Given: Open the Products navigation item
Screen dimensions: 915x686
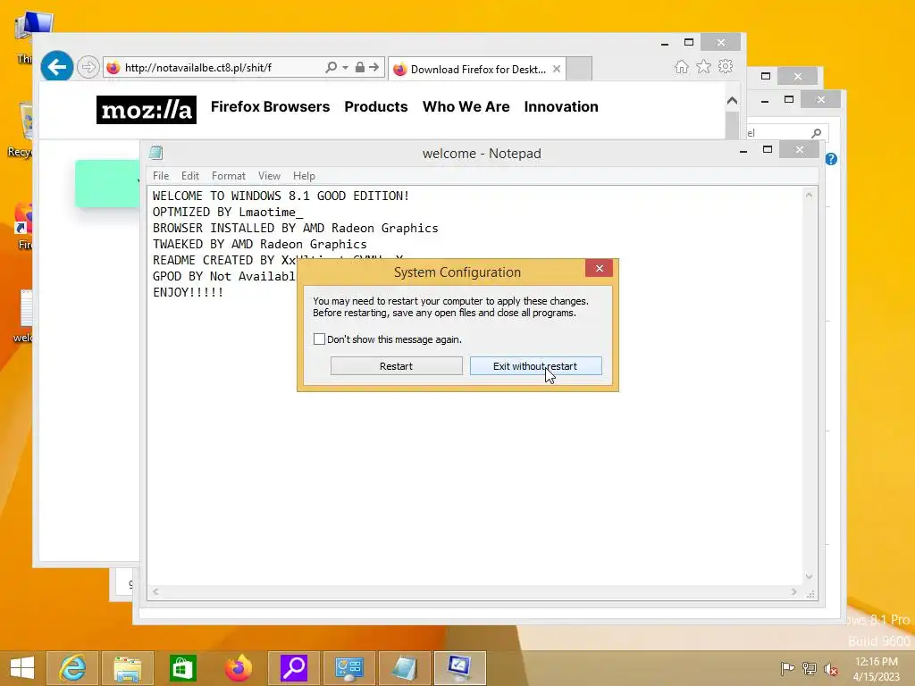Looking at the screenshot, I should tap(376, 107).
